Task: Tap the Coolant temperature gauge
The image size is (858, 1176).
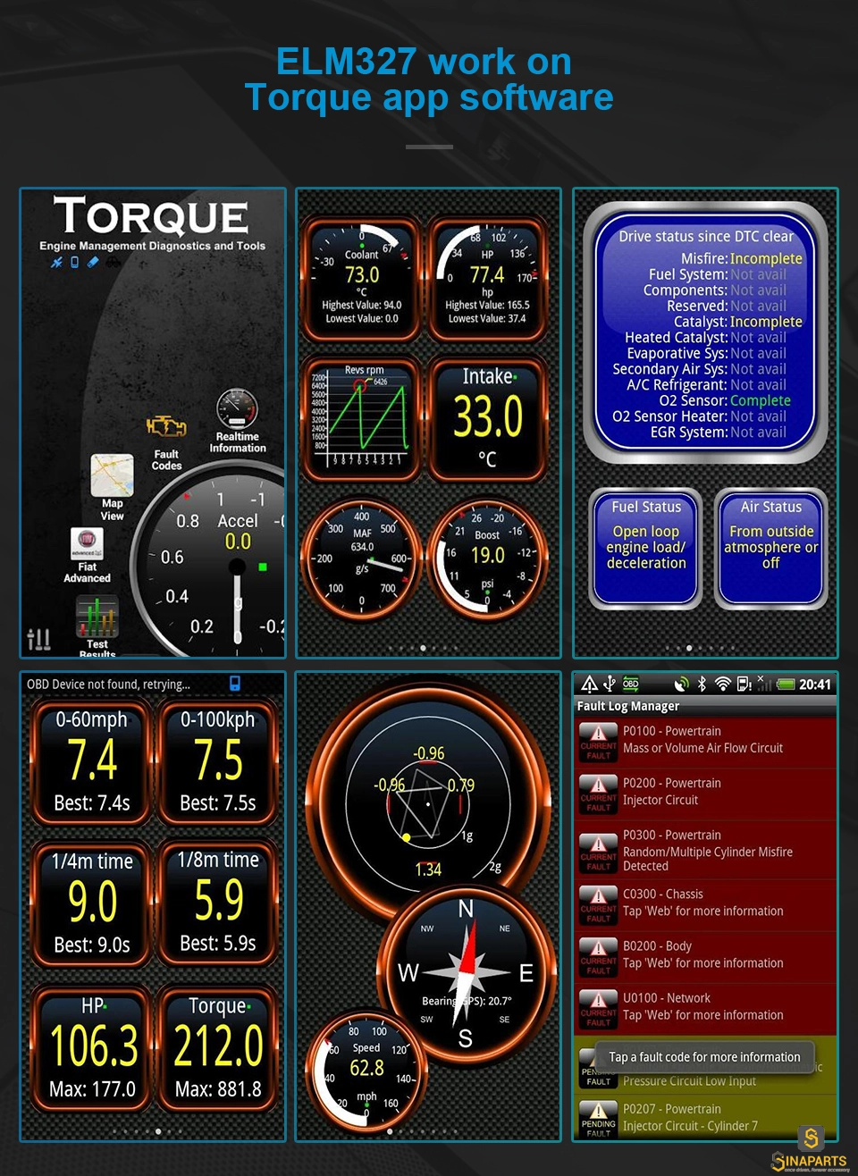Action: tap(362, 279)
